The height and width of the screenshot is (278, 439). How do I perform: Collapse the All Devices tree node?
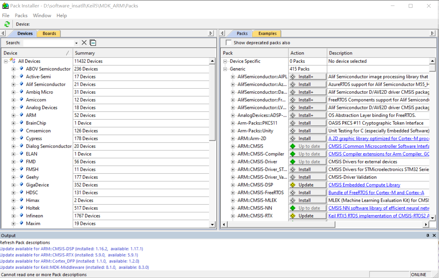click(x=6, y=61)
